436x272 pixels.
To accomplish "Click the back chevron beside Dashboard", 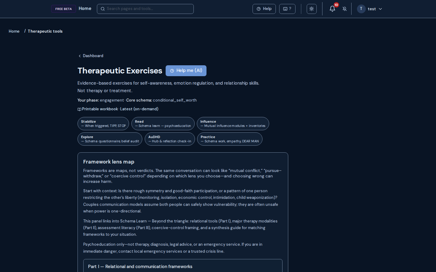I will coord(80,56).
